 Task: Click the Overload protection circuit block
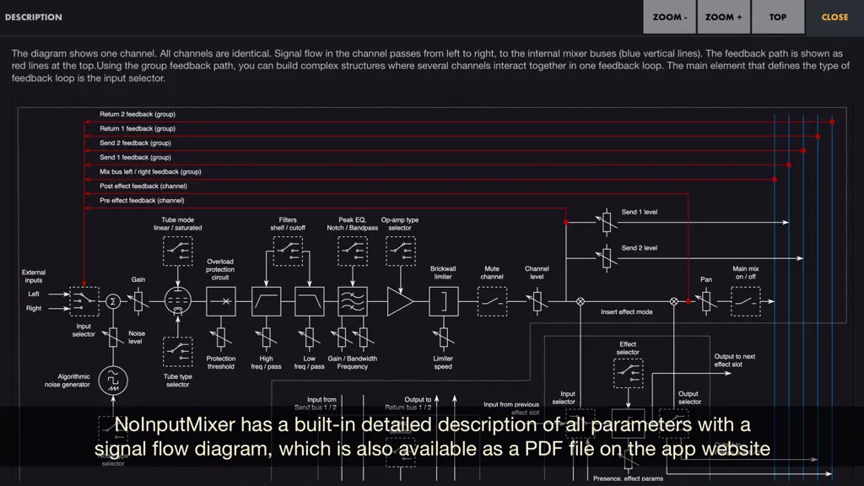[x=221, y=301]
